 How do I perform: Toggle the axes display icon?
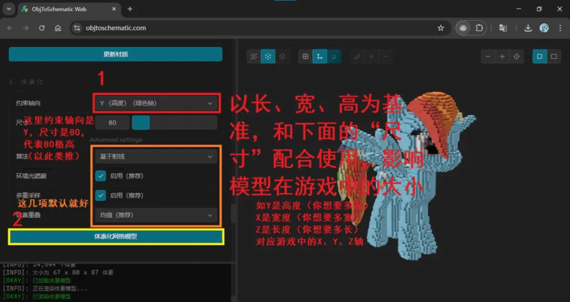(320, 57)
